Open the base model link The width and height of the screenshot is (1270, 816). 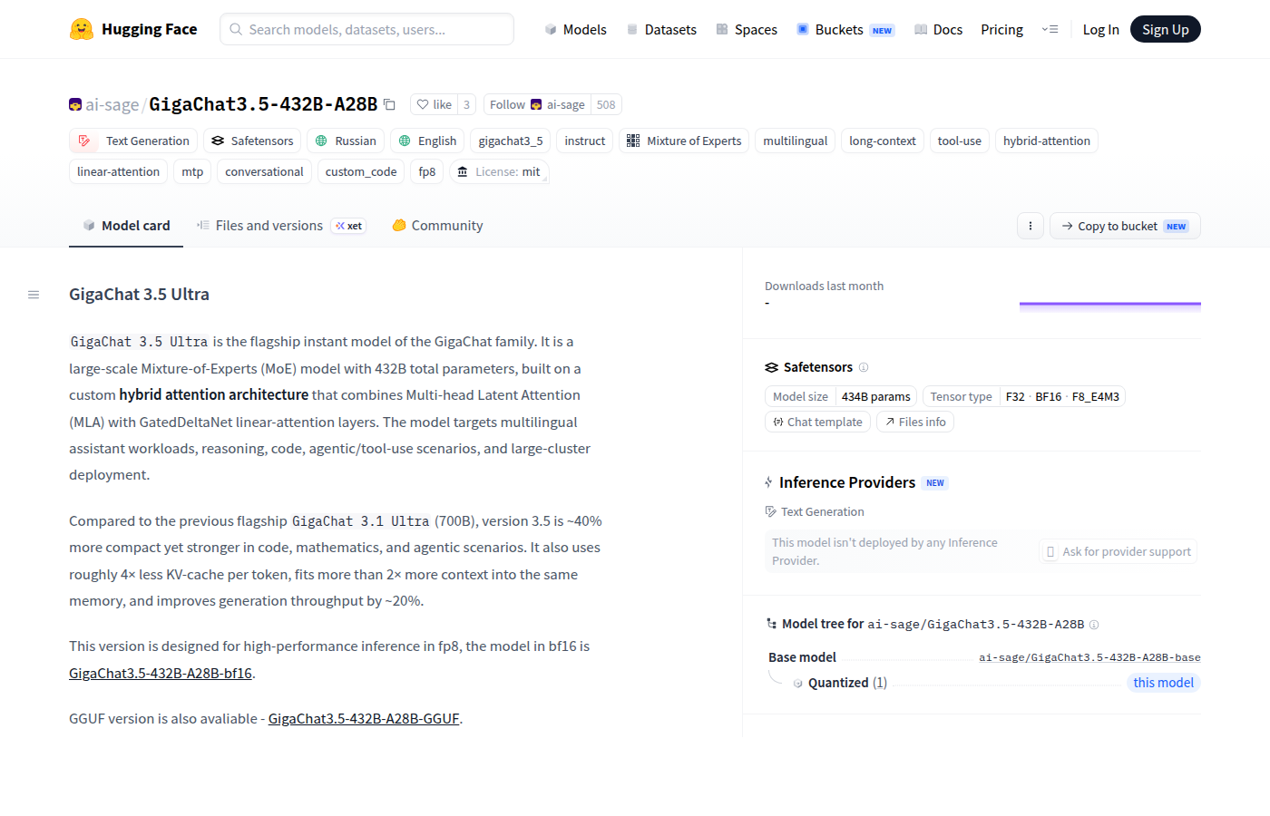[x=1089, y=657]
